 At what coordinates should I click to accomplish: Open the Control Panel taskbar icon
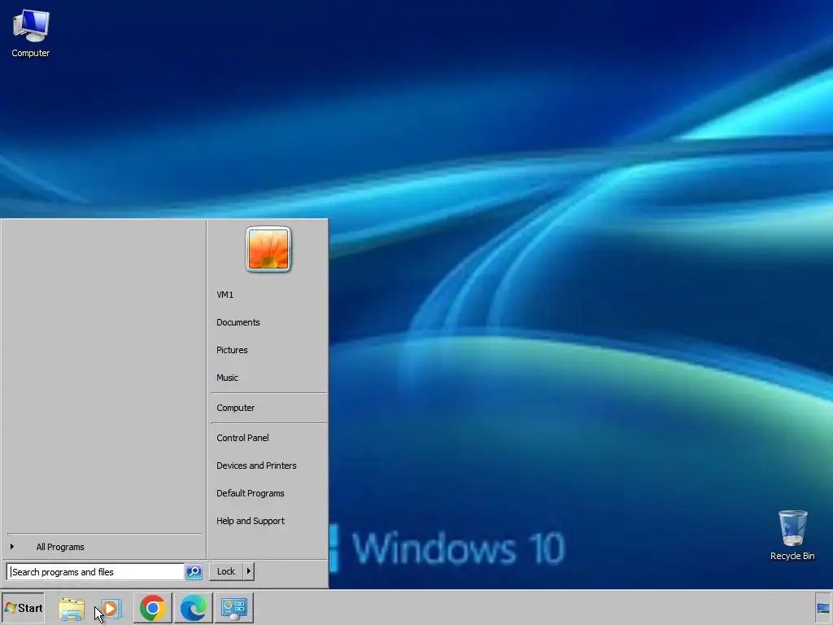[234, 608]
